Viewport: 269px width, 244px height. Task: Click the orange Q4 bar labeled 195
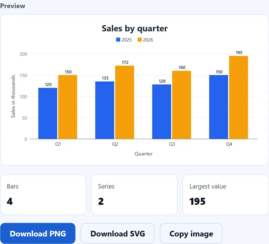(x=238, y=97)
